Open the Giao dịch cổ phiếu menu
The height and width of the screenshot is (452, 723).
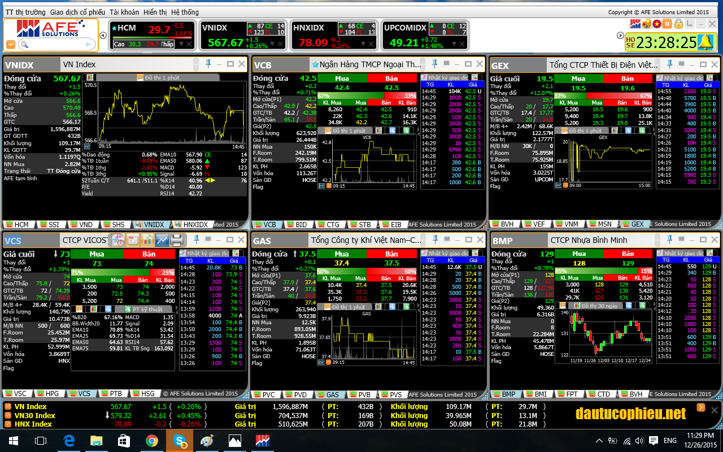pos(77,12)
